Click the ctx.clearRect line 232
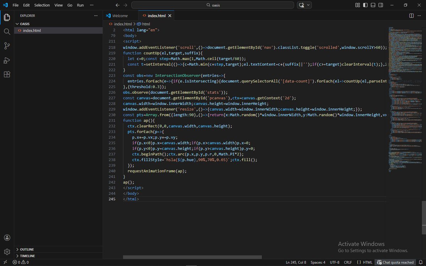 (180, 126)
